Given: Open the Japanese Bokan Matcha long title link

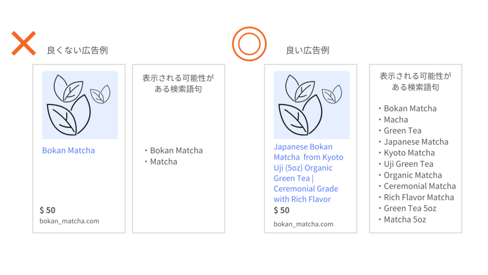Looking at the screenshot, I should tap(308, 173).
